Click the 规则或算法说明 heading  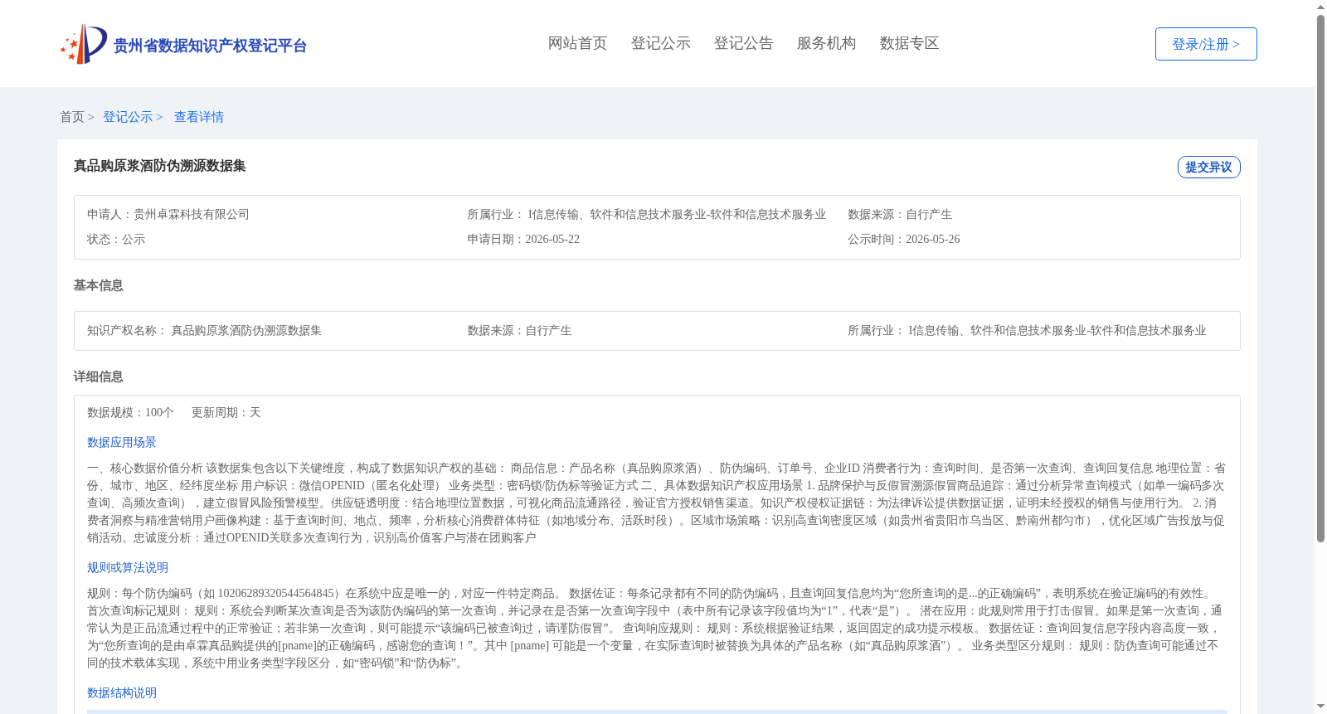click(x=128, y=567)
